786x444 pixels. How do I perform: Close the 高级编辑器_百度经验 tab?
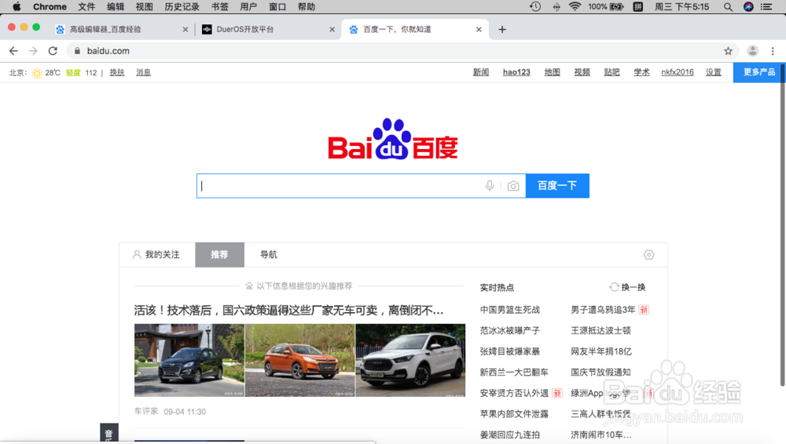point(185,30)
